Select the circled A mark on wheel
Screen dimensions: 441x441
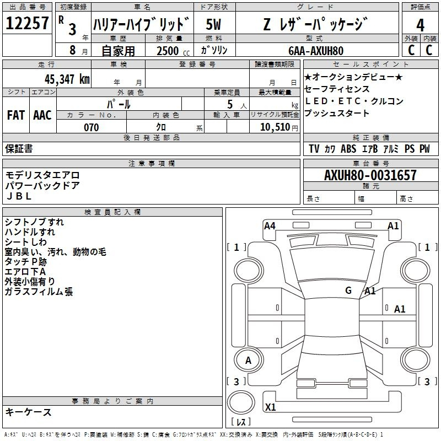248,361
